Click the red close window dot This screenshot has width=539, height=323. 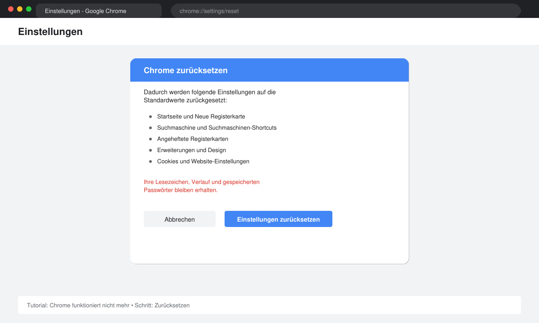(x=11, y=9)
